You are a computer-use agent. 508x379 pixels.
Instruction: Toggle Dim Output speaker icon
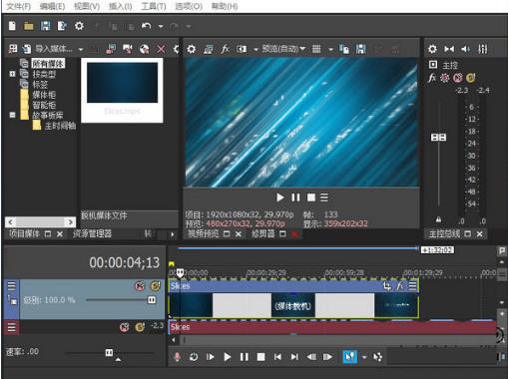point(466,49)
